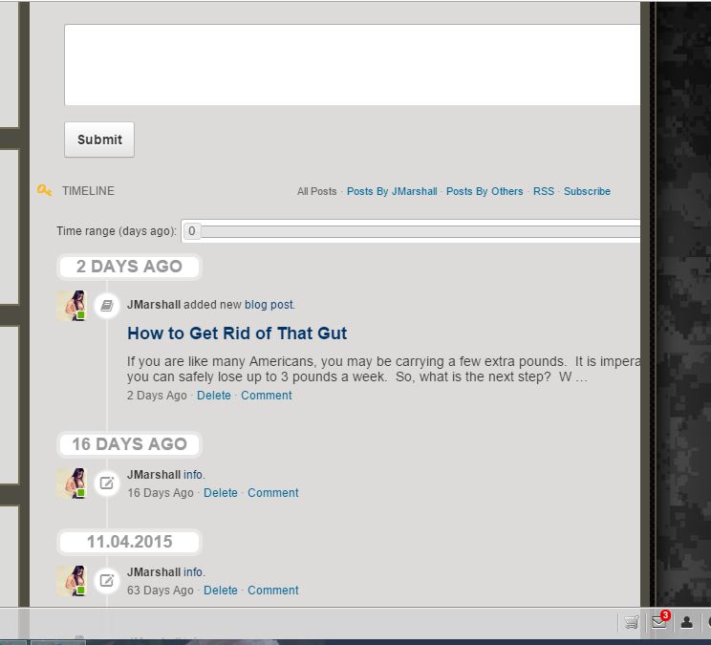711x645 pixels.
Task: Click the time range slider track
Action: point(420,231)
